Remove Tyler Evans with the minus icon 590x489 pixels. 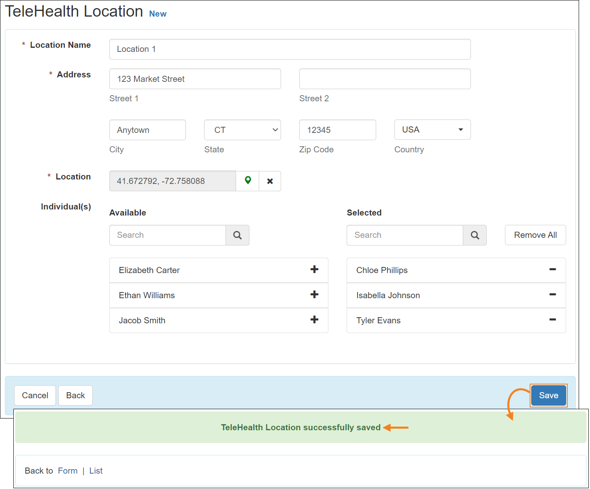point(552,320)
